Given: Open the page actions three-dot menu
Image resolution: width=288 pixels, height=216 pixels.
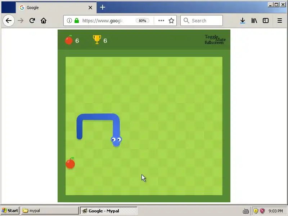Looking at the screenshot, I should pyautogui.click(x=161, y=21).
